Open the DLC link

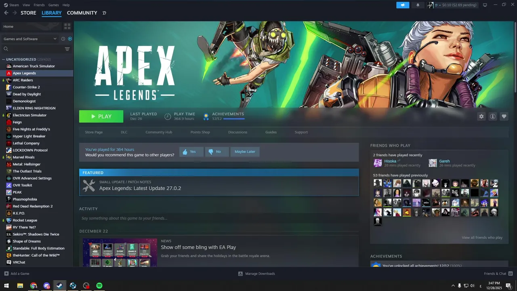click(124, 132)
